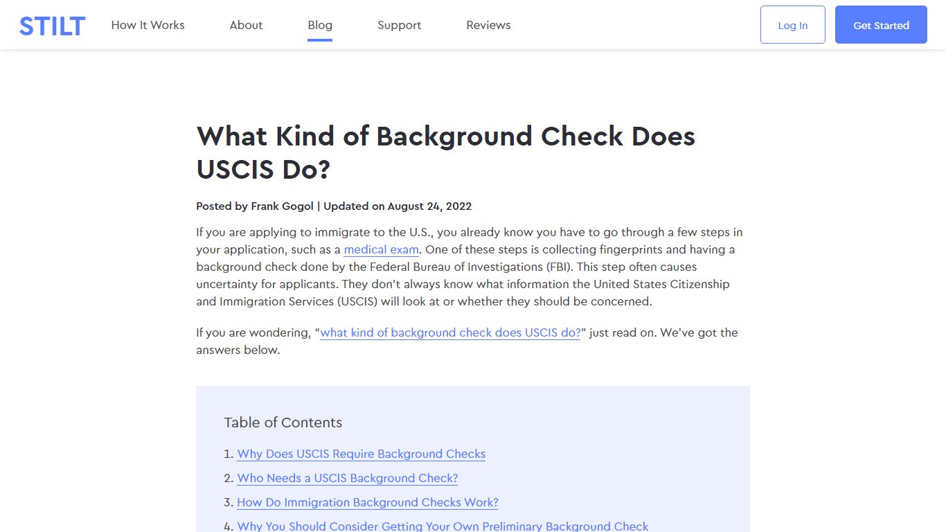Jump to Who Needs a USCIS Background Check?
Viewport: 946px width, 532px height.
[x=348, y=478]
